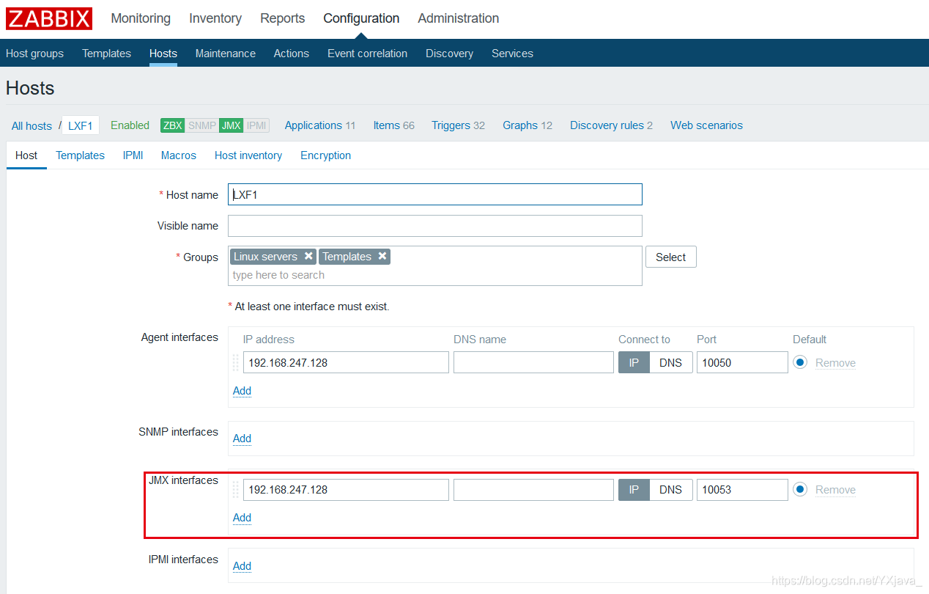
Task: Open the Administration menu
Action: 459,18
